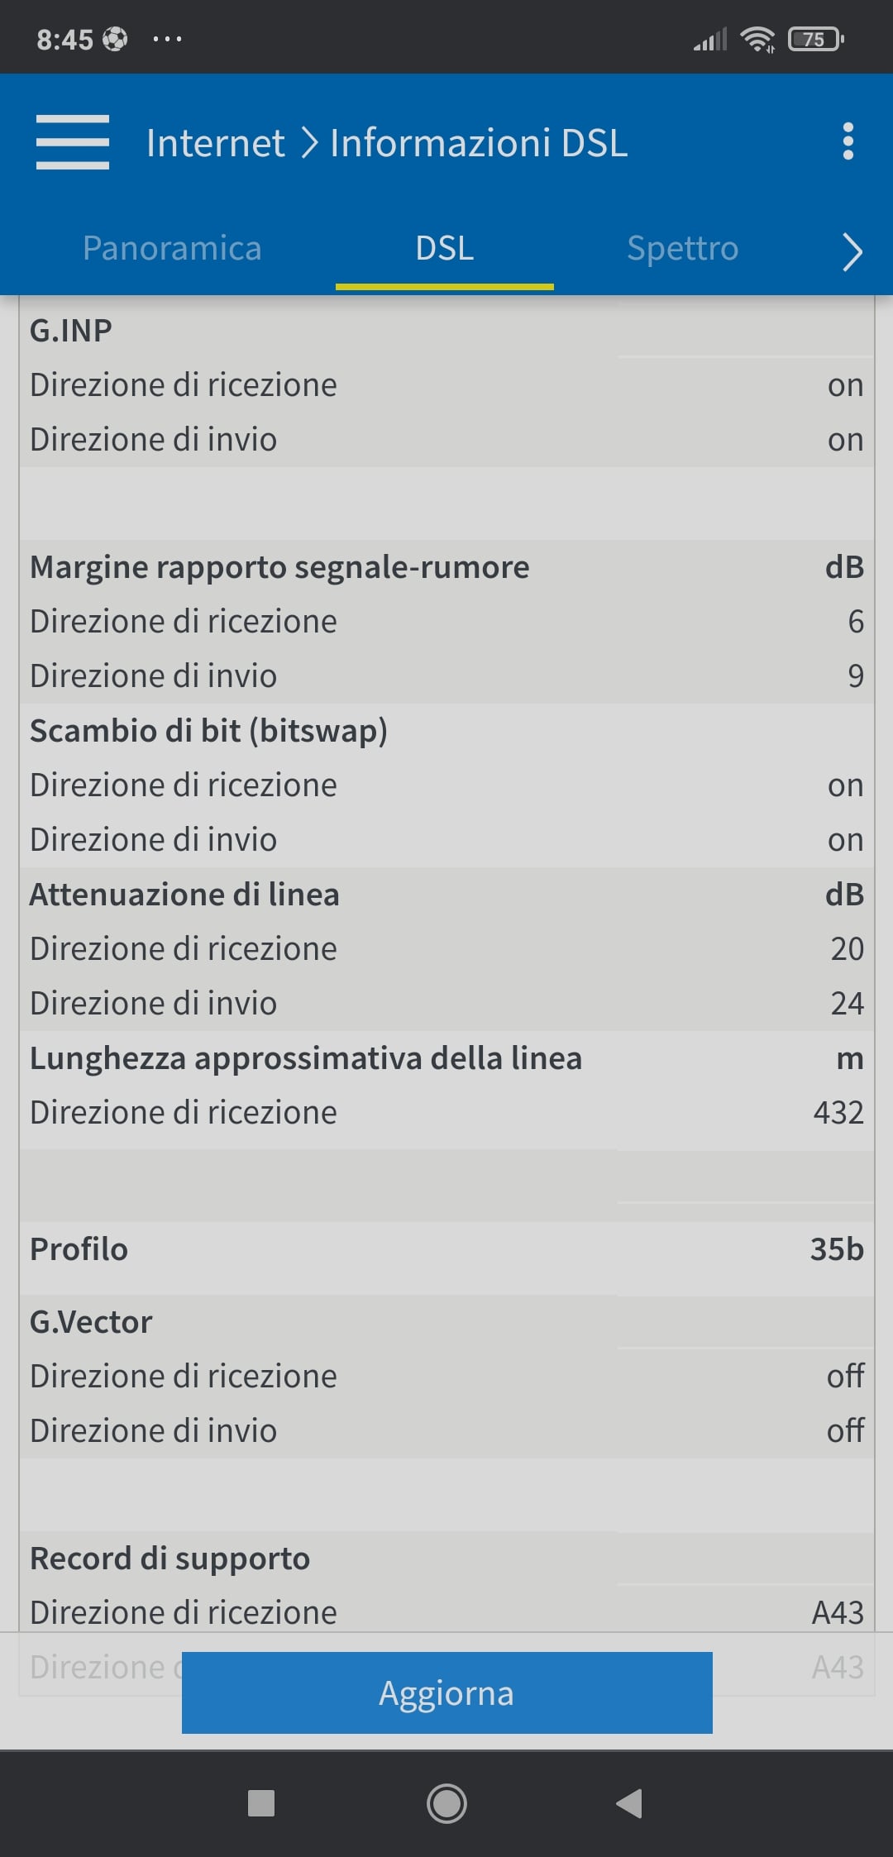
Task: Tap the Internet breadcrumb title
Action: [x=215, y=143]
